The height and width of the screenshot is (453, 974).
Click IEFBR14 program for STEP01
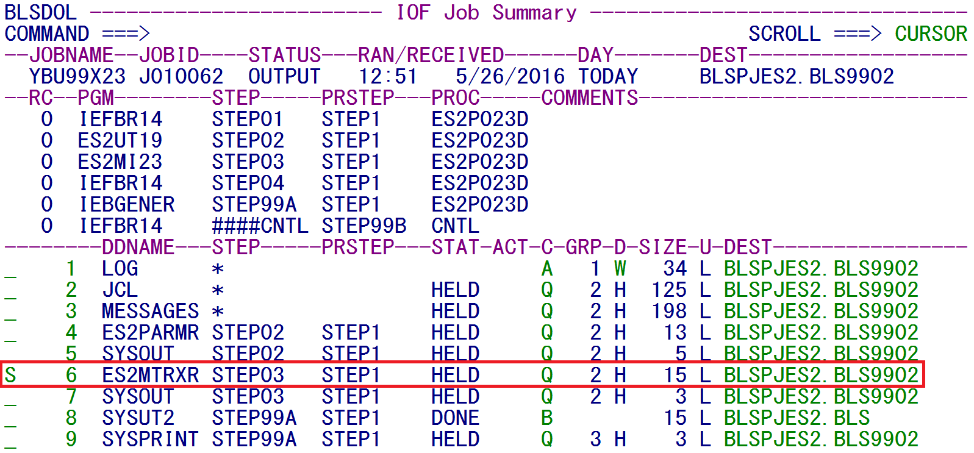(120, 119)
